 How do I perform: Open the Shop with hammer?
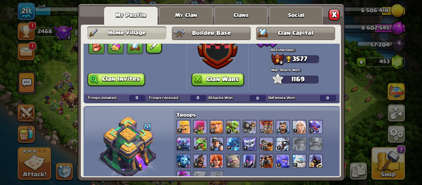[388, 163]
